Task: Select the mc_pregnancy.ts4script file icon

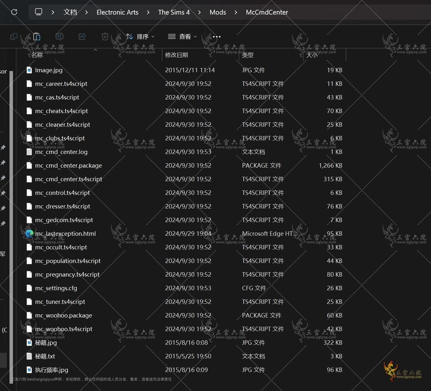Action: coord(29,274)
